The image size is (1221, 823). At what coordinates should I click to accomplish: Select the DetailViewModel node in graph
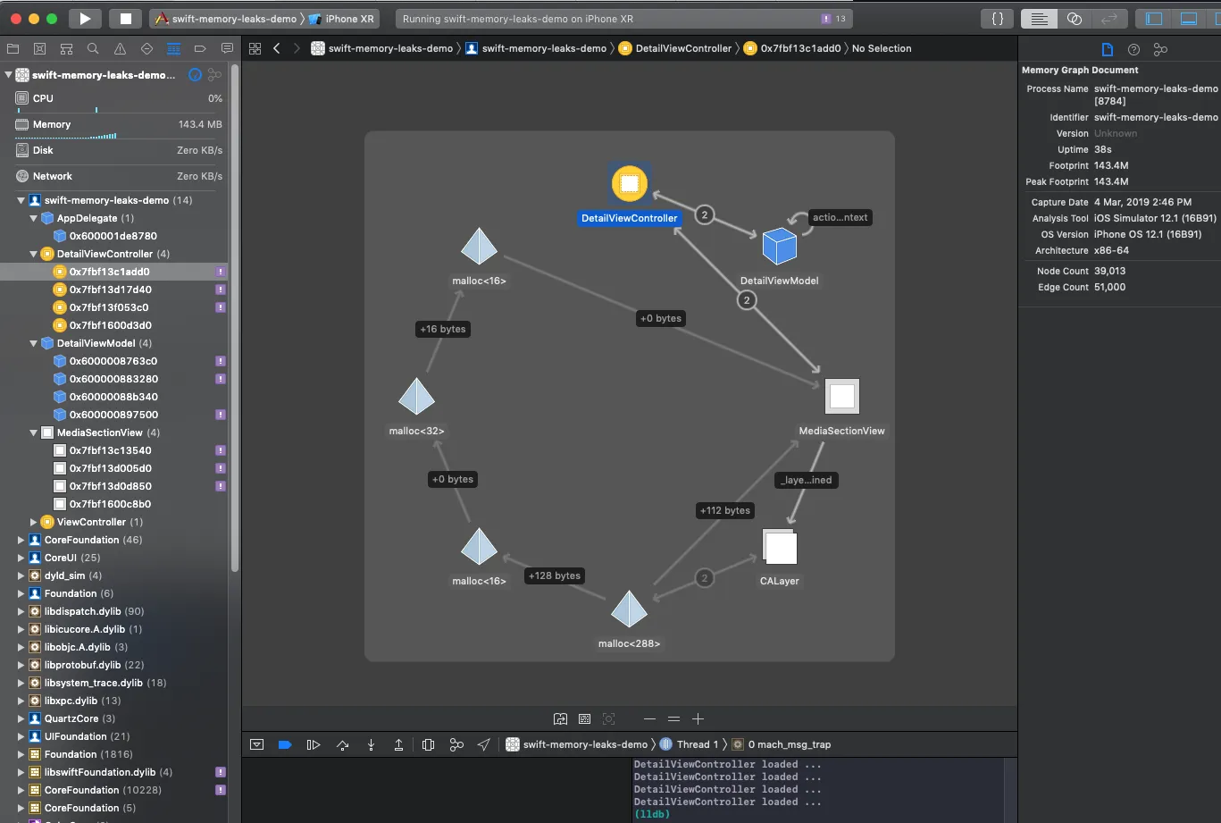(x=779, y=247)
